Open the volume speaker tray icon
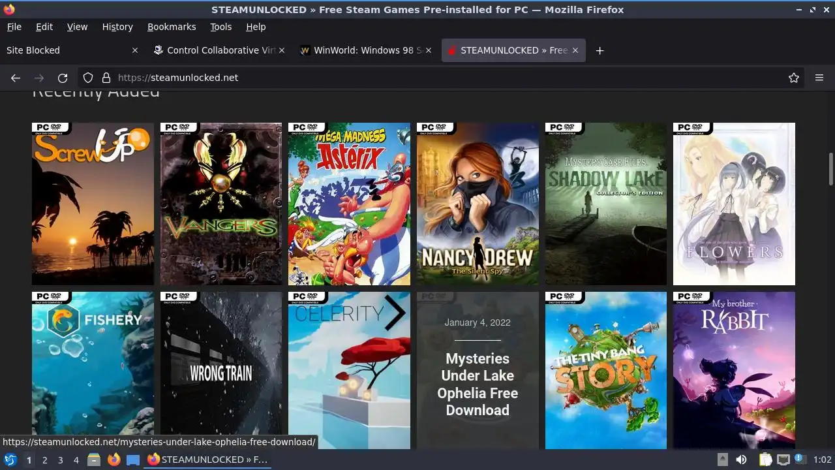The width and height of the screenshot is (835, 470). tap(742, 460)
